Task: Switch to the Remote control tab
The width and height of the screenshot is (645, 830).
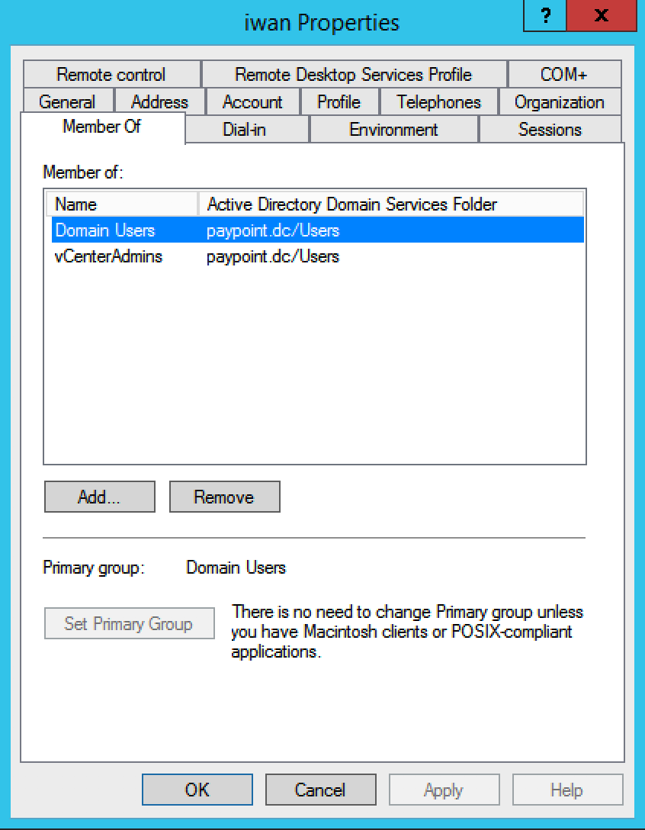Action: click(x=111, y=75)
